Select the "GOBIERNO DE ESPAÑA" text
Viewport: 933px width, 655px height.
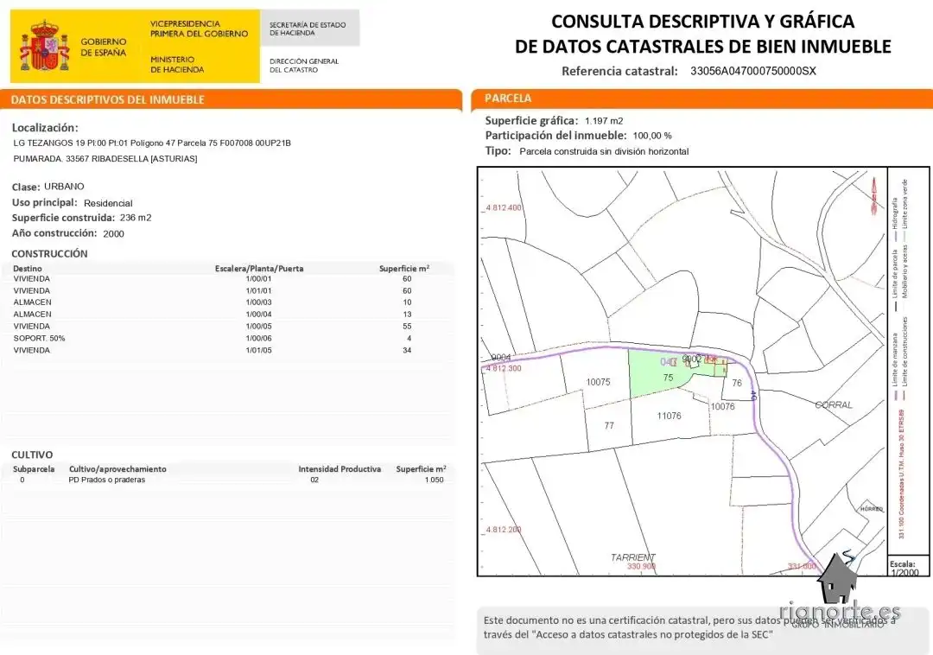(x=104, y=47)
